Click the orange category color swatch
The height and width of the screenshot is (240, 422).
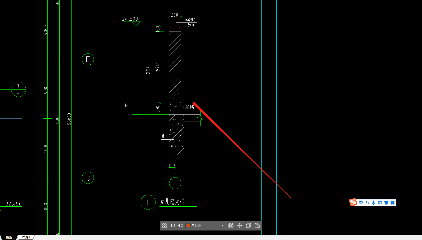(189, 225)
